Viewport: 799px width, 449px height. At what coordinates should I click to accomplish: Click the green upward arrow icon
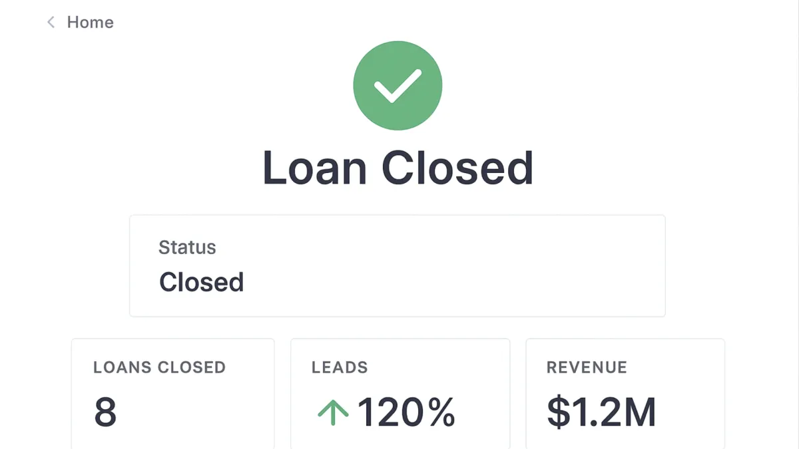333,412
